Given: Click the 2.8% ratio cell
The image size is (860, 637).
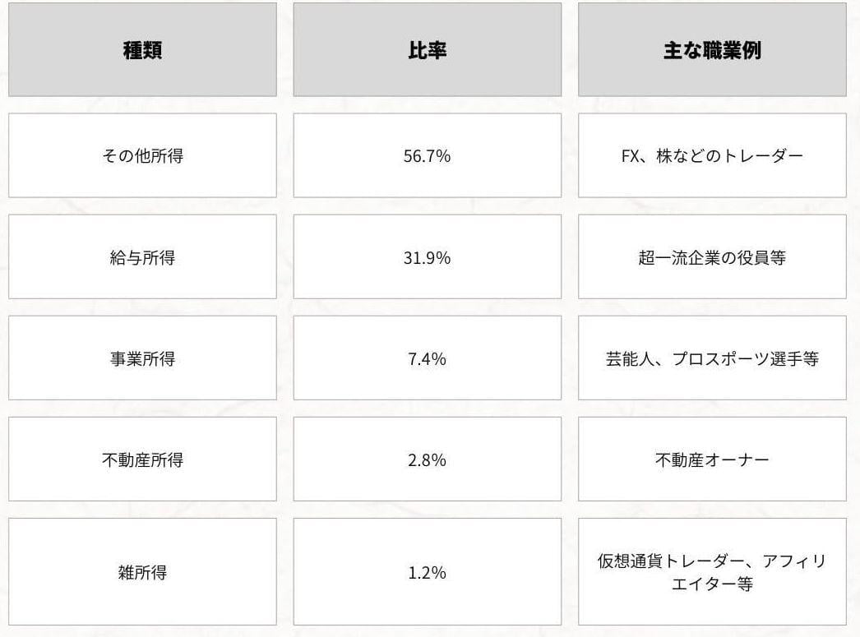Looking at the screenshot, I should click(427, 459).
